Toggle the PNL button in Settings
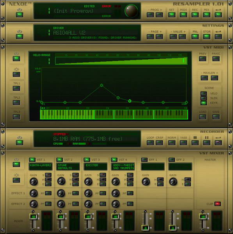The width and height of the screenshot is (233, 234). pyautogui.click(x=195, y=37)
